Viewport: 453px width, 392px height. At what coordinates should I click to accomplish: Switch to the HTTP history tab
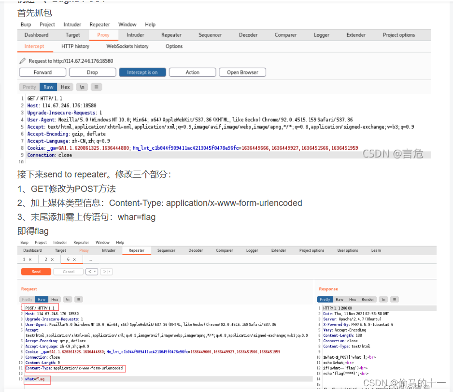[75, 47]
